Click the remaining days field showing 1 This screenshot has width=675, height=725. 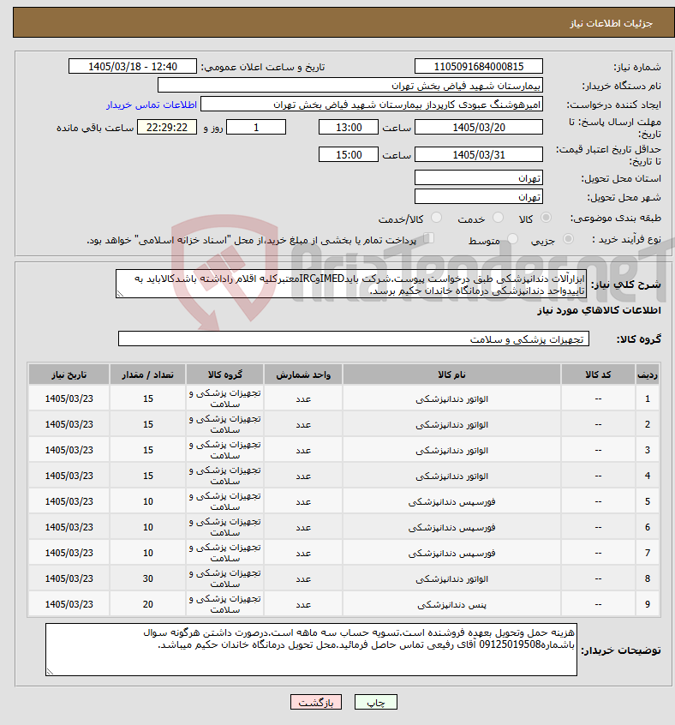pos(256,127)
